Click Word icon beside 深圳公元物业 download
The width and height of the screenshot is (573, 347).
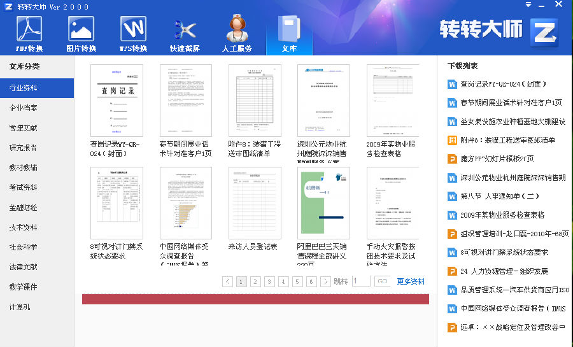point(452,178)
